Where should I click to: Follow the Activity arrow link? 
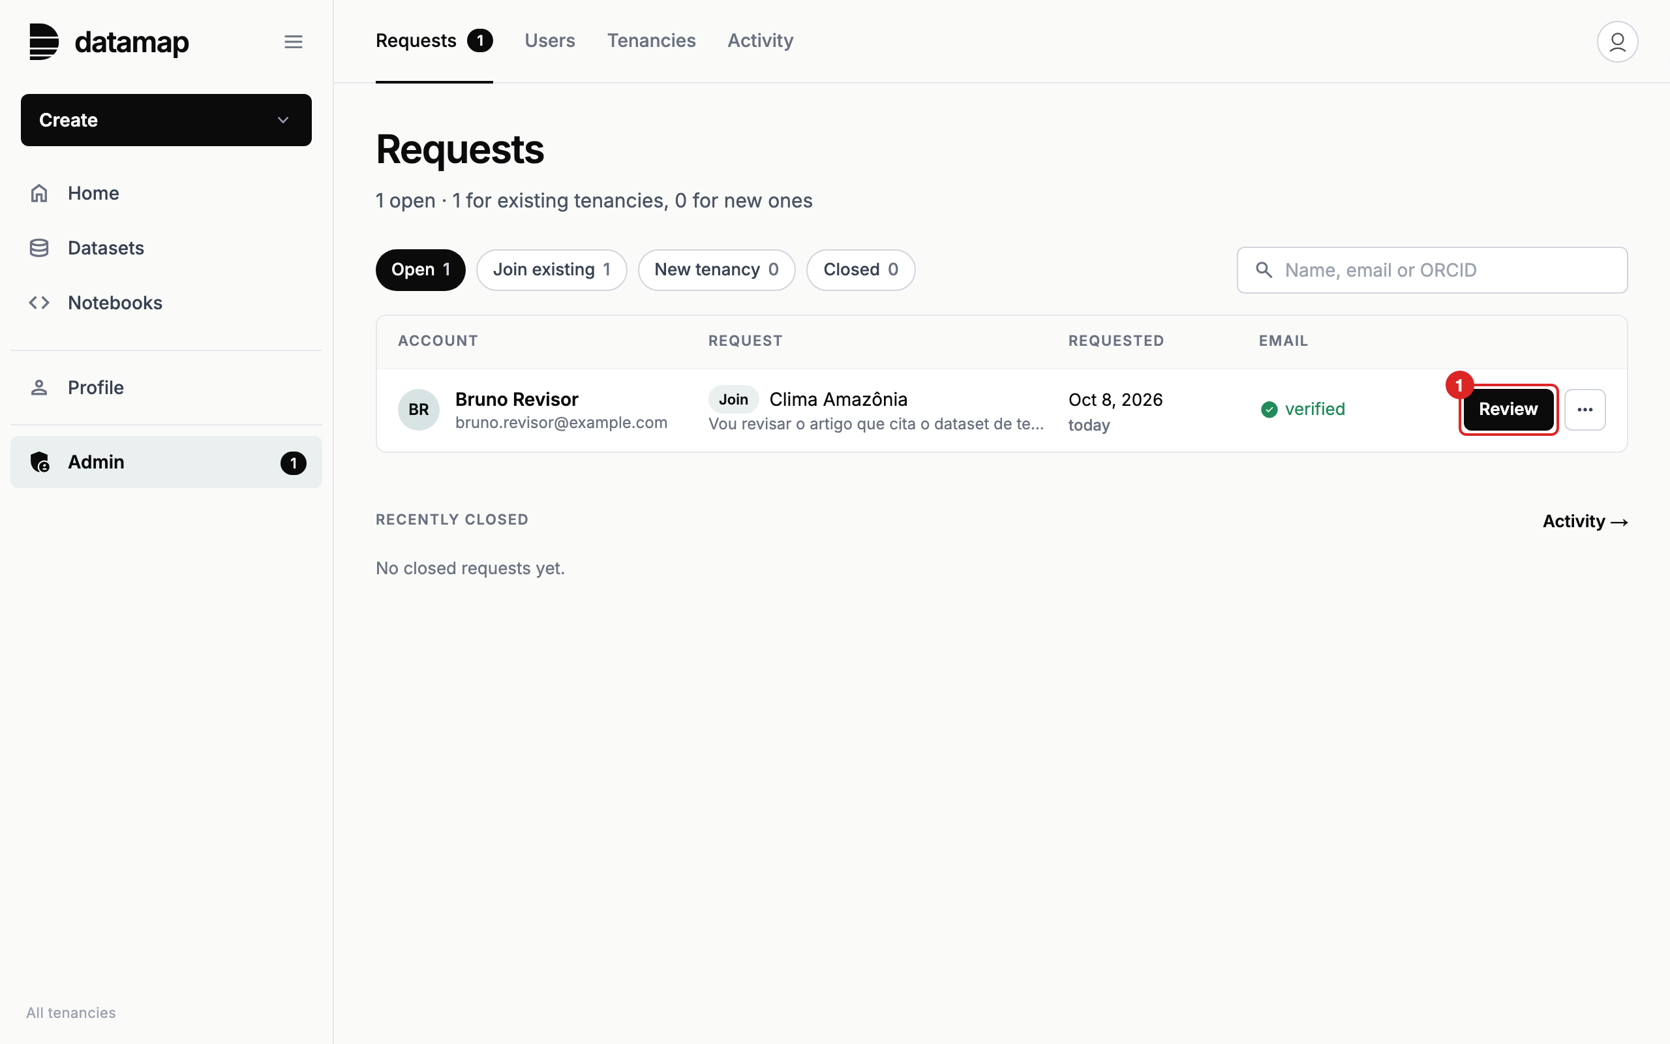[1585, 521]
